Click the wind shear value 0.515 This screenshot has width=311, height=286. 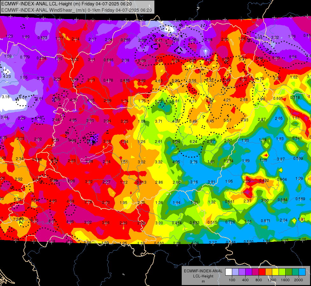point(213,222)
